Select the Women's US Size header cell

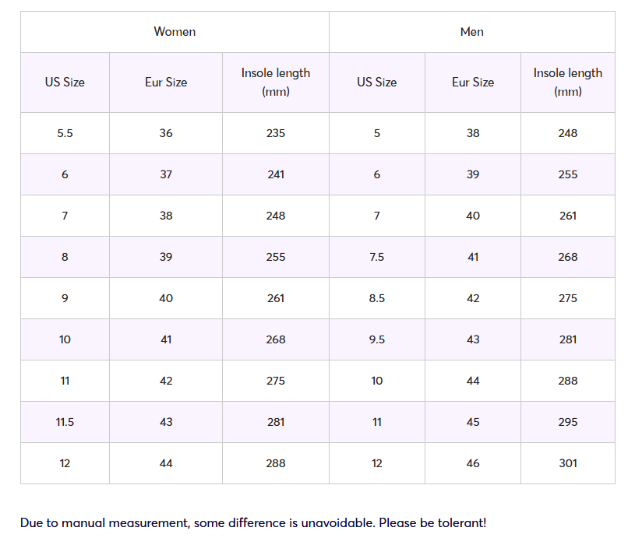65,83
